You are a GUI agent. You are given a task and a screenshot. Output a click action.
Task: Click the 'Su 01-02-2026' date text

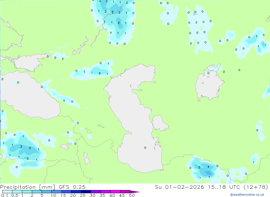[x=179, y=187]
